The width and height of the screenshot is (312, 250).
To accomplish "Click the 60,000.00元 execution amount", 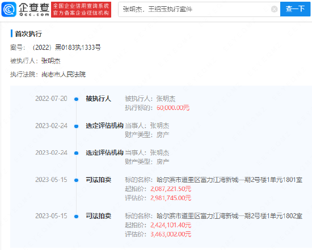I will coord(173,108).
